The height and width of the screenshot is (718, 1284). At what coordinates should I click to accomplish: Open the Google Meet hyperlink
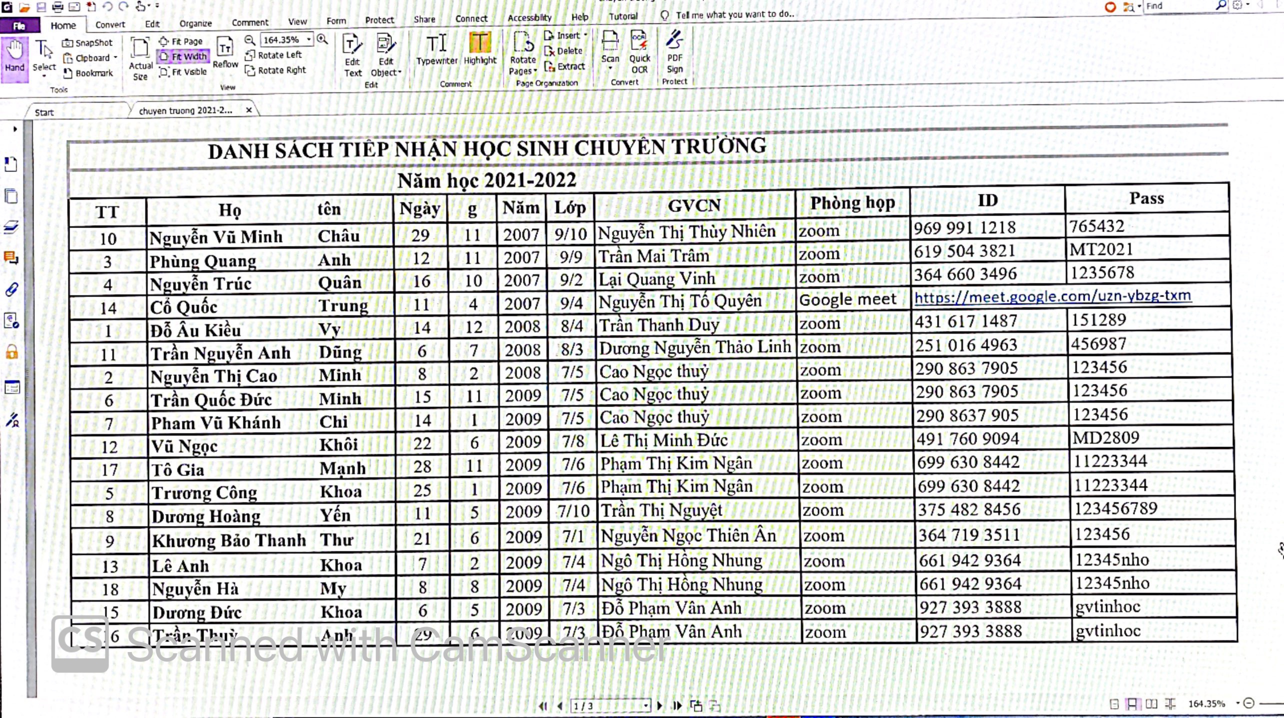tap(1052, 296)
